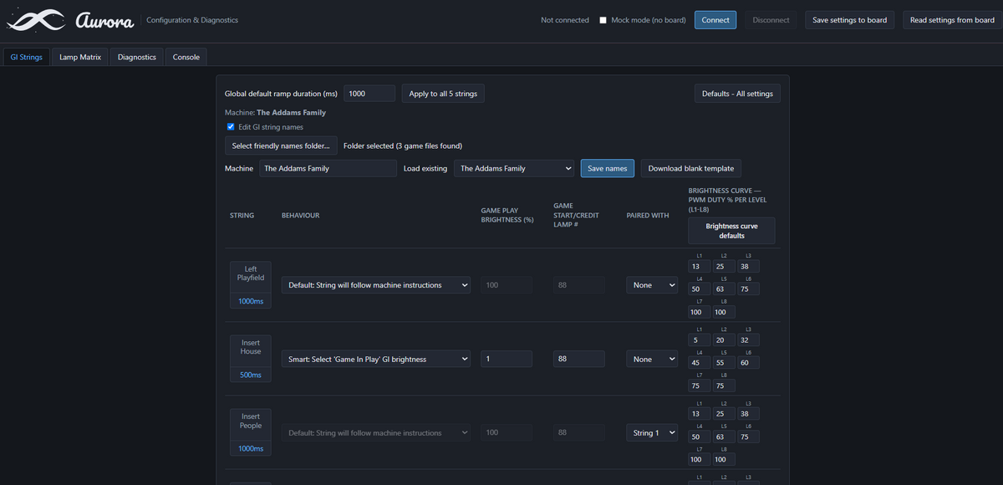
Task: Uncheck Edit GI string names
Action: [231, 127]
